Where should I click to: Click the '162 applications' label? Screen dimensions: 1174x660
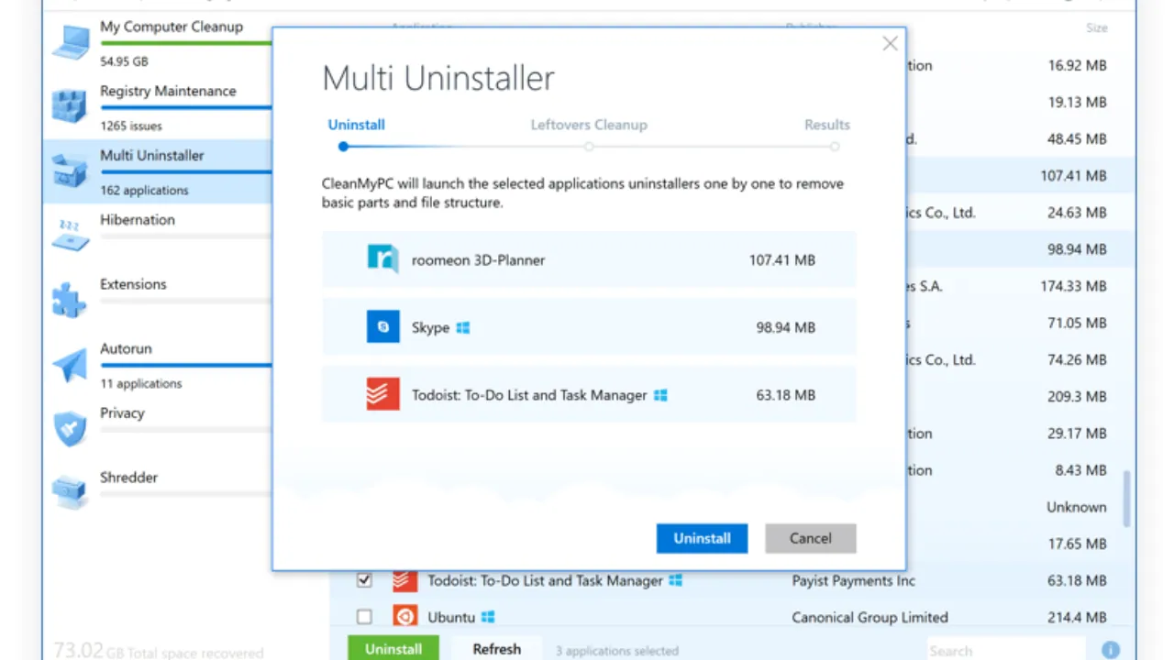click(x=145, y=191)
